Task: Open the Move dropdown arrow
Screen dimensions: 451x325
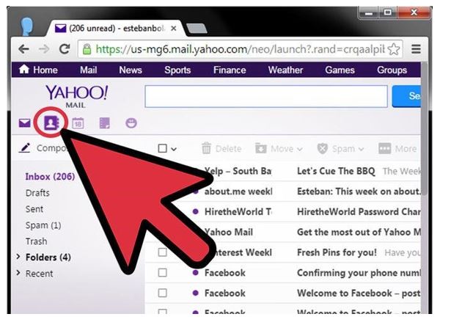Action: click(x=300, y=149)
